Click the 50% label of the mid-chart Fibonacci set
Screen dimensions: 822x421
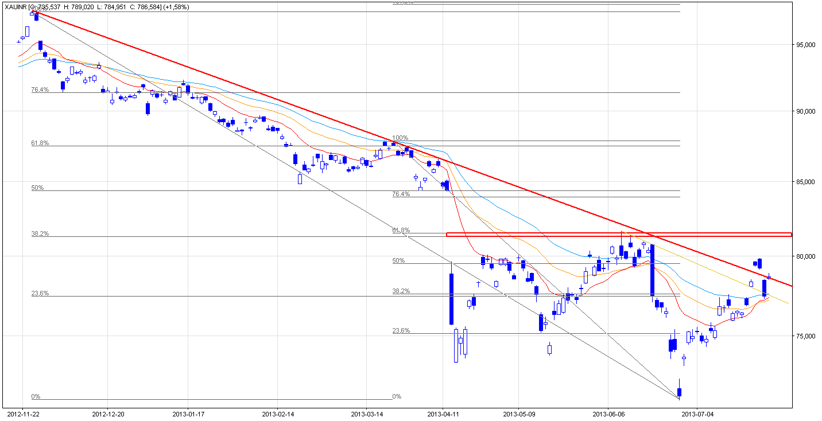click(x=398, y=261)
